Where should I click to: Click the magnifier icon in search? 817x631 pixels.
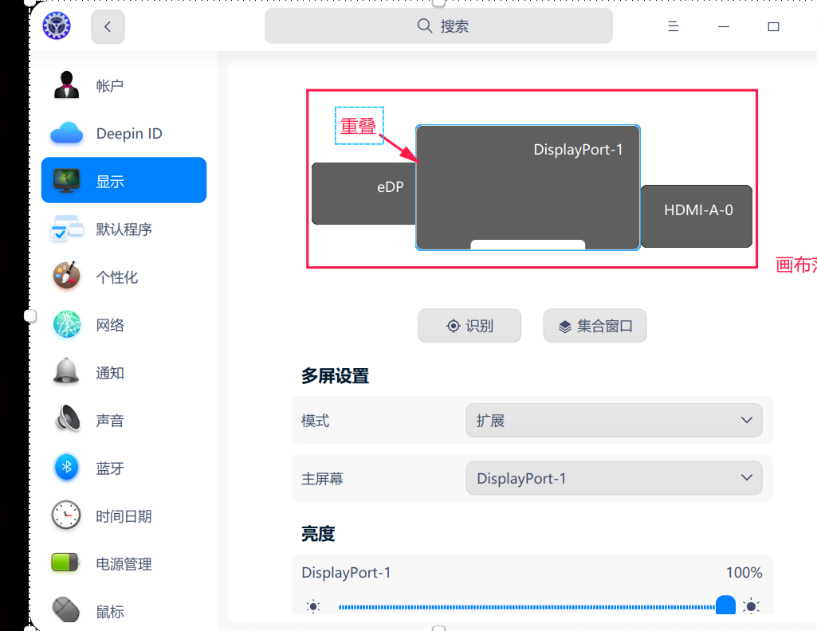pyautogui.click(x=425, y=25)
